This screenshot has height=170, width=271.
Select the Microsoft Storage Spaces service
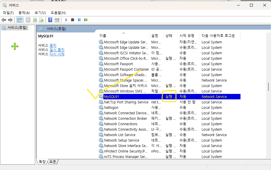click(169, 80)
